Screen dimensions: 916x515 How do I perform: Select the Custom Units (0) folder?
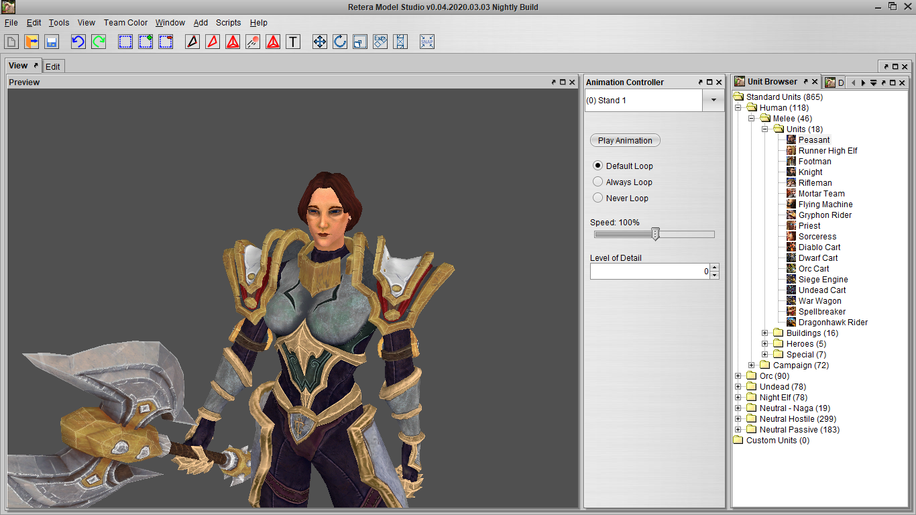tap(777, 441)
